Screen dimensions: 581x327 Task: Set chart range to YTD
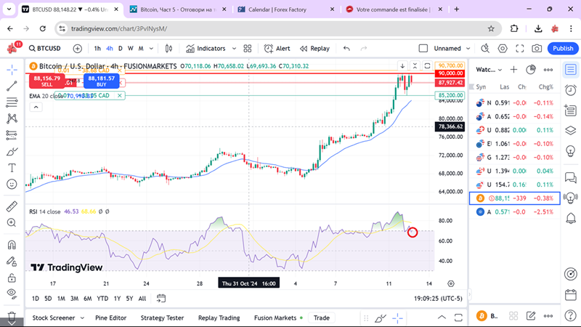(x=102, y=299)
